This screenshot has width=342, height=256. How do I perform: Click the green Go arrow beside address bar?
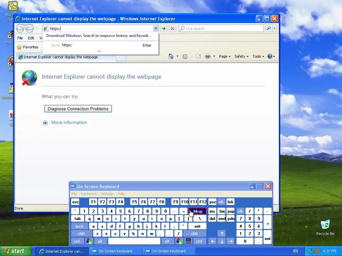[164, 28]
